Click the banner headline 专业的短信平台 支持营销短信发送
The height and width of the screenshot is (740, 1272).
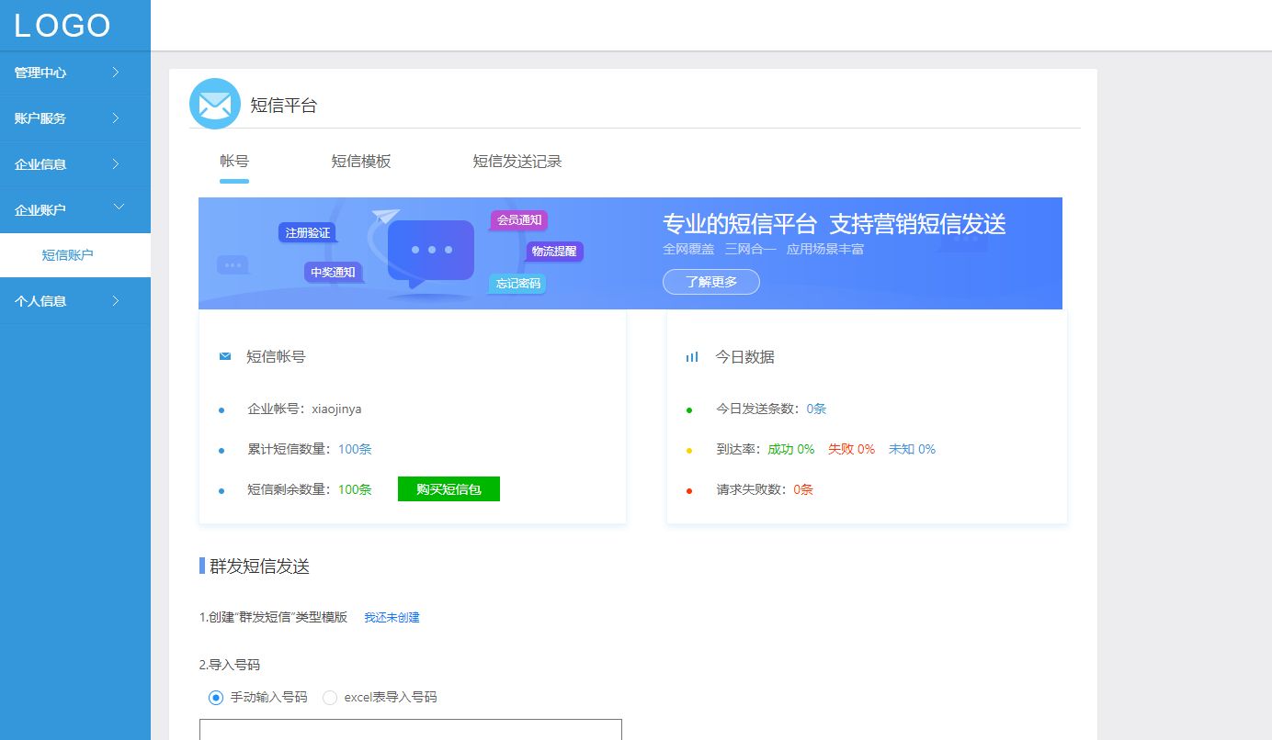[835, 224]
